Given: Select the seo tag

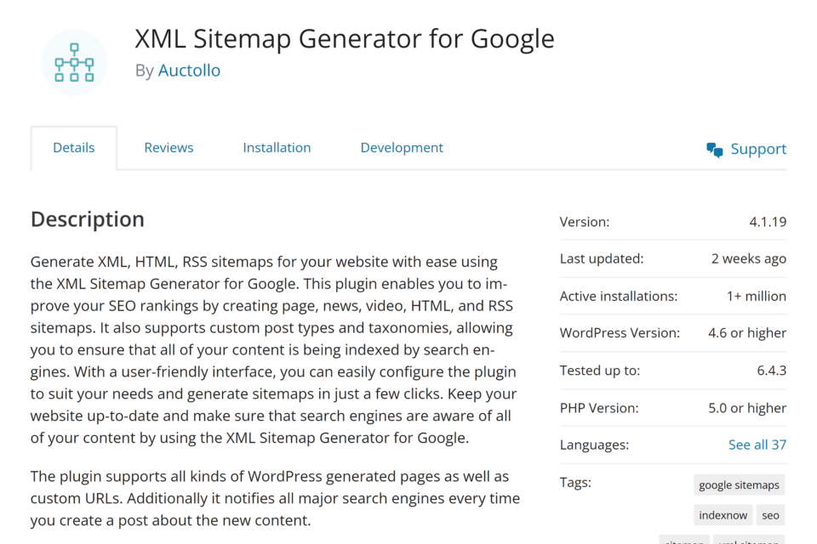Looking at the screenshot, I should coord(770,515).
